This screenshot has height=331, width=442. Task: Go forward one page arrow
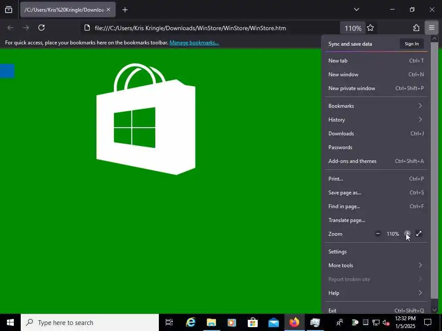(x=26, y=28)
